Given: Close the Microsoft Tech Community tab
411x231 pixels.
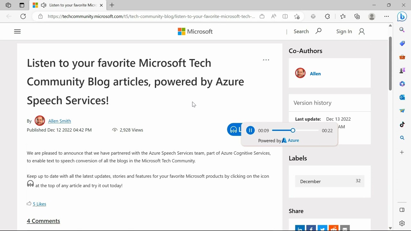Looking at the screenshot, I should pos(101,5).
